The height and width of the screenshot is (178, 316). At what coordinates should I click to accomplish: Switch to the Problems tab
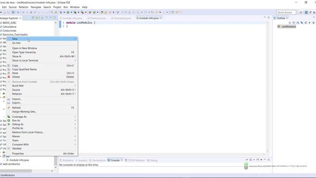tap(67, 160)
